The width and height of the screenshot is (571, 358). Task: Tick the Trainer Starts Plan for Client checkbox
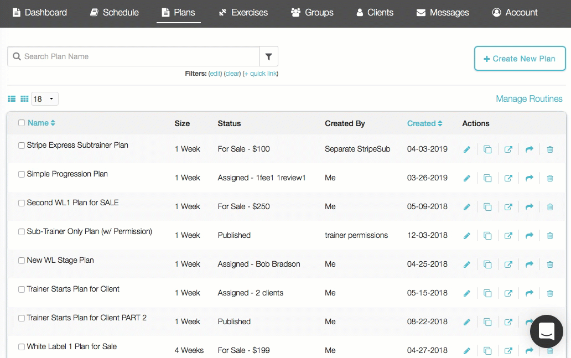(x=22, y=289)
